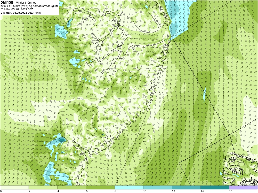
Task: Click the purple legend swatch above 16 m/s
Action: click(x=244, y=187)
